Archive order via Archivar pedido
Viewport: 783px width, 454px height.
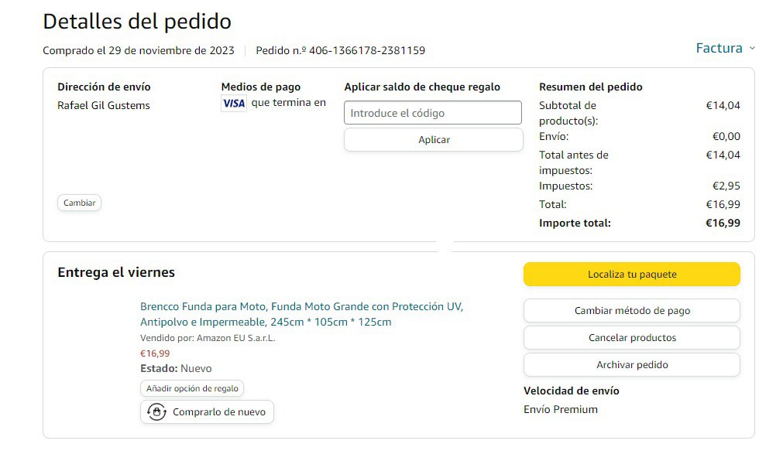[631, 365]
